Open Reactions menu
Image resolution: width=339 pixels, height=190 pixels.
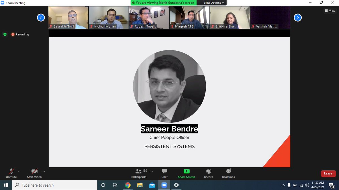pos(228,173)
